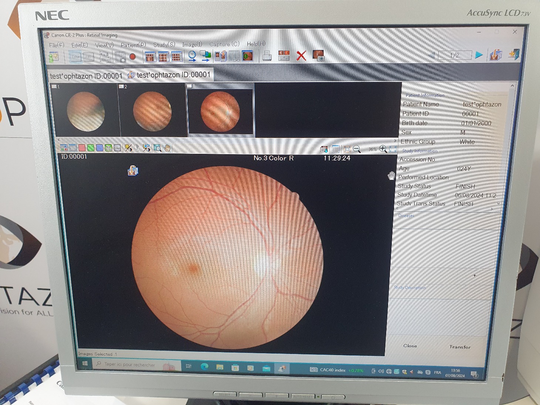Click the red record circle icon
Viewport: 540px width, 405px height.
point(132,57)
